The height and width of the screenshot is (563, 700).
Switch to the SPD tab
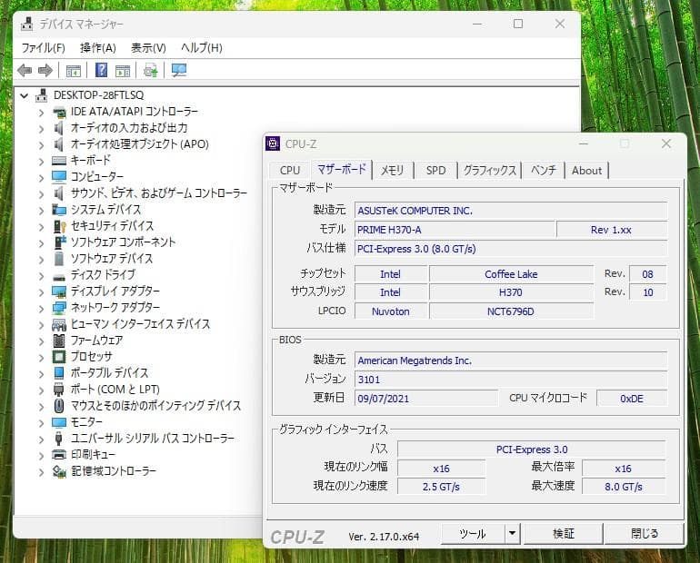pos(435,171)
